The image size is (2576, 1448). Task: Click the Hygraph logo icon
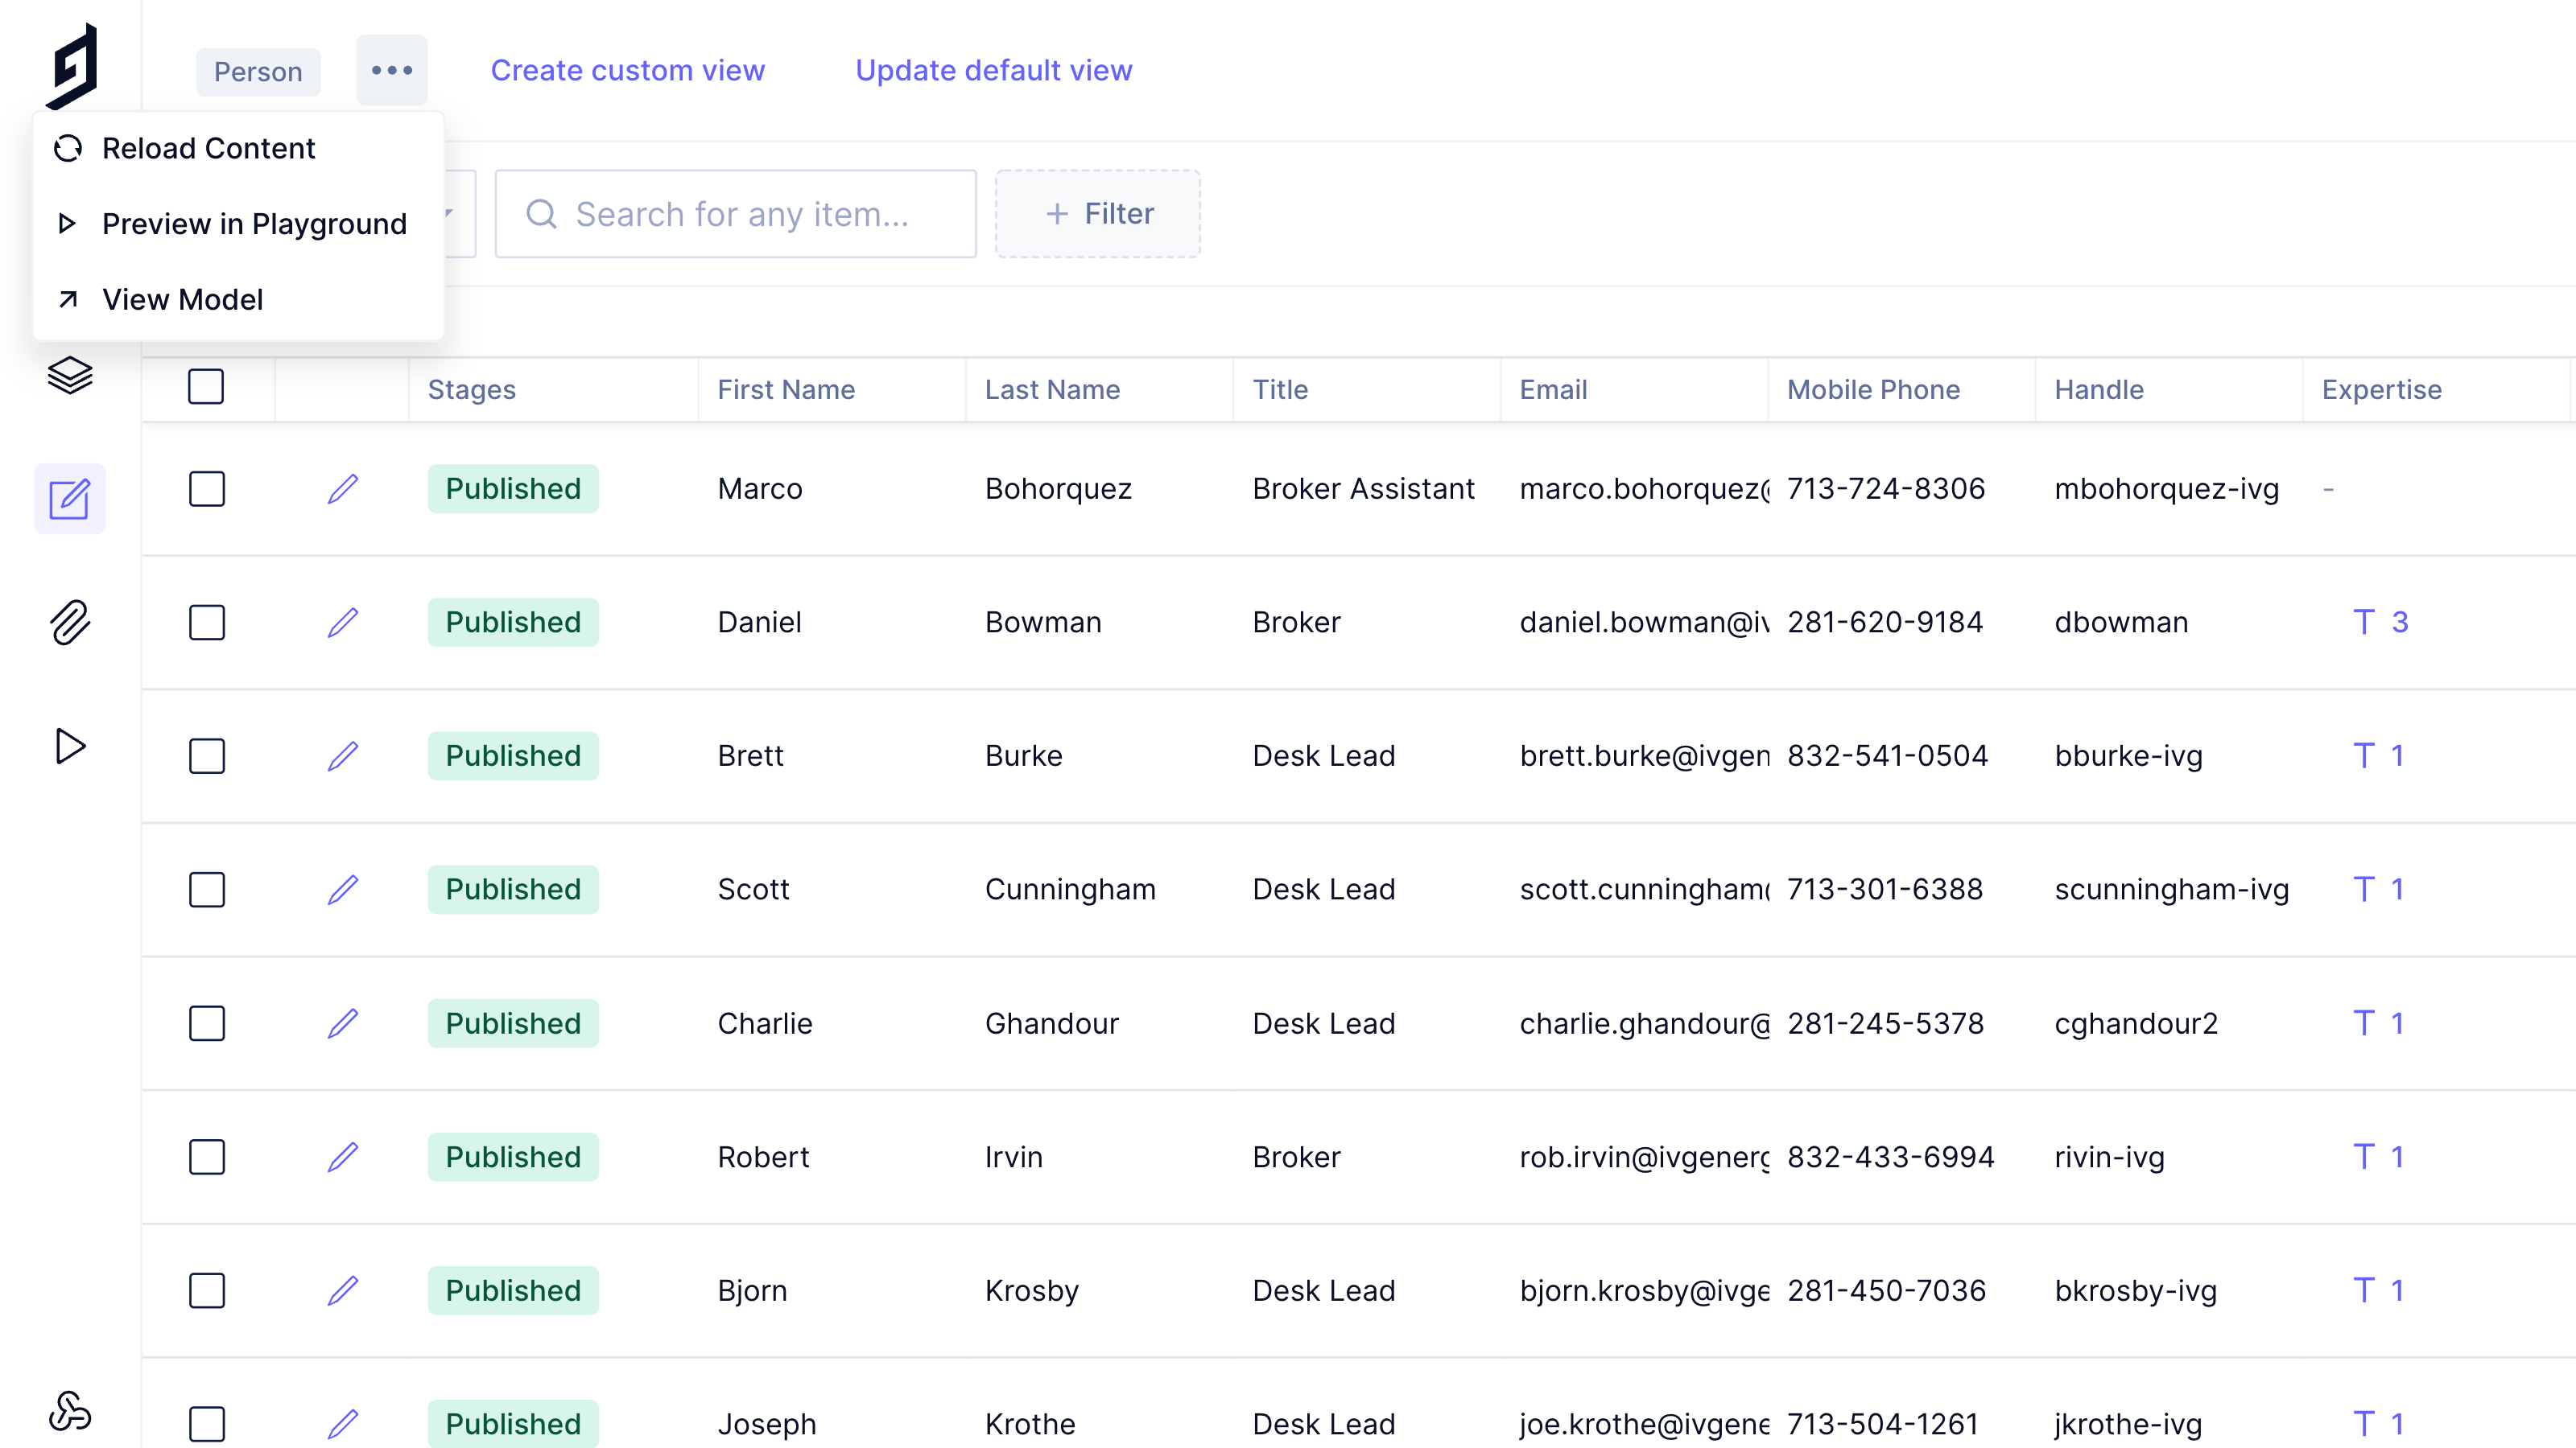(x=72, y=66)
